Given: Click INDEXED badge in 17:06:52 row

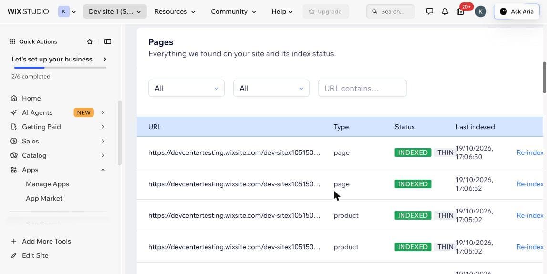Looking at the screenshot, I should [x=413, y=184].
